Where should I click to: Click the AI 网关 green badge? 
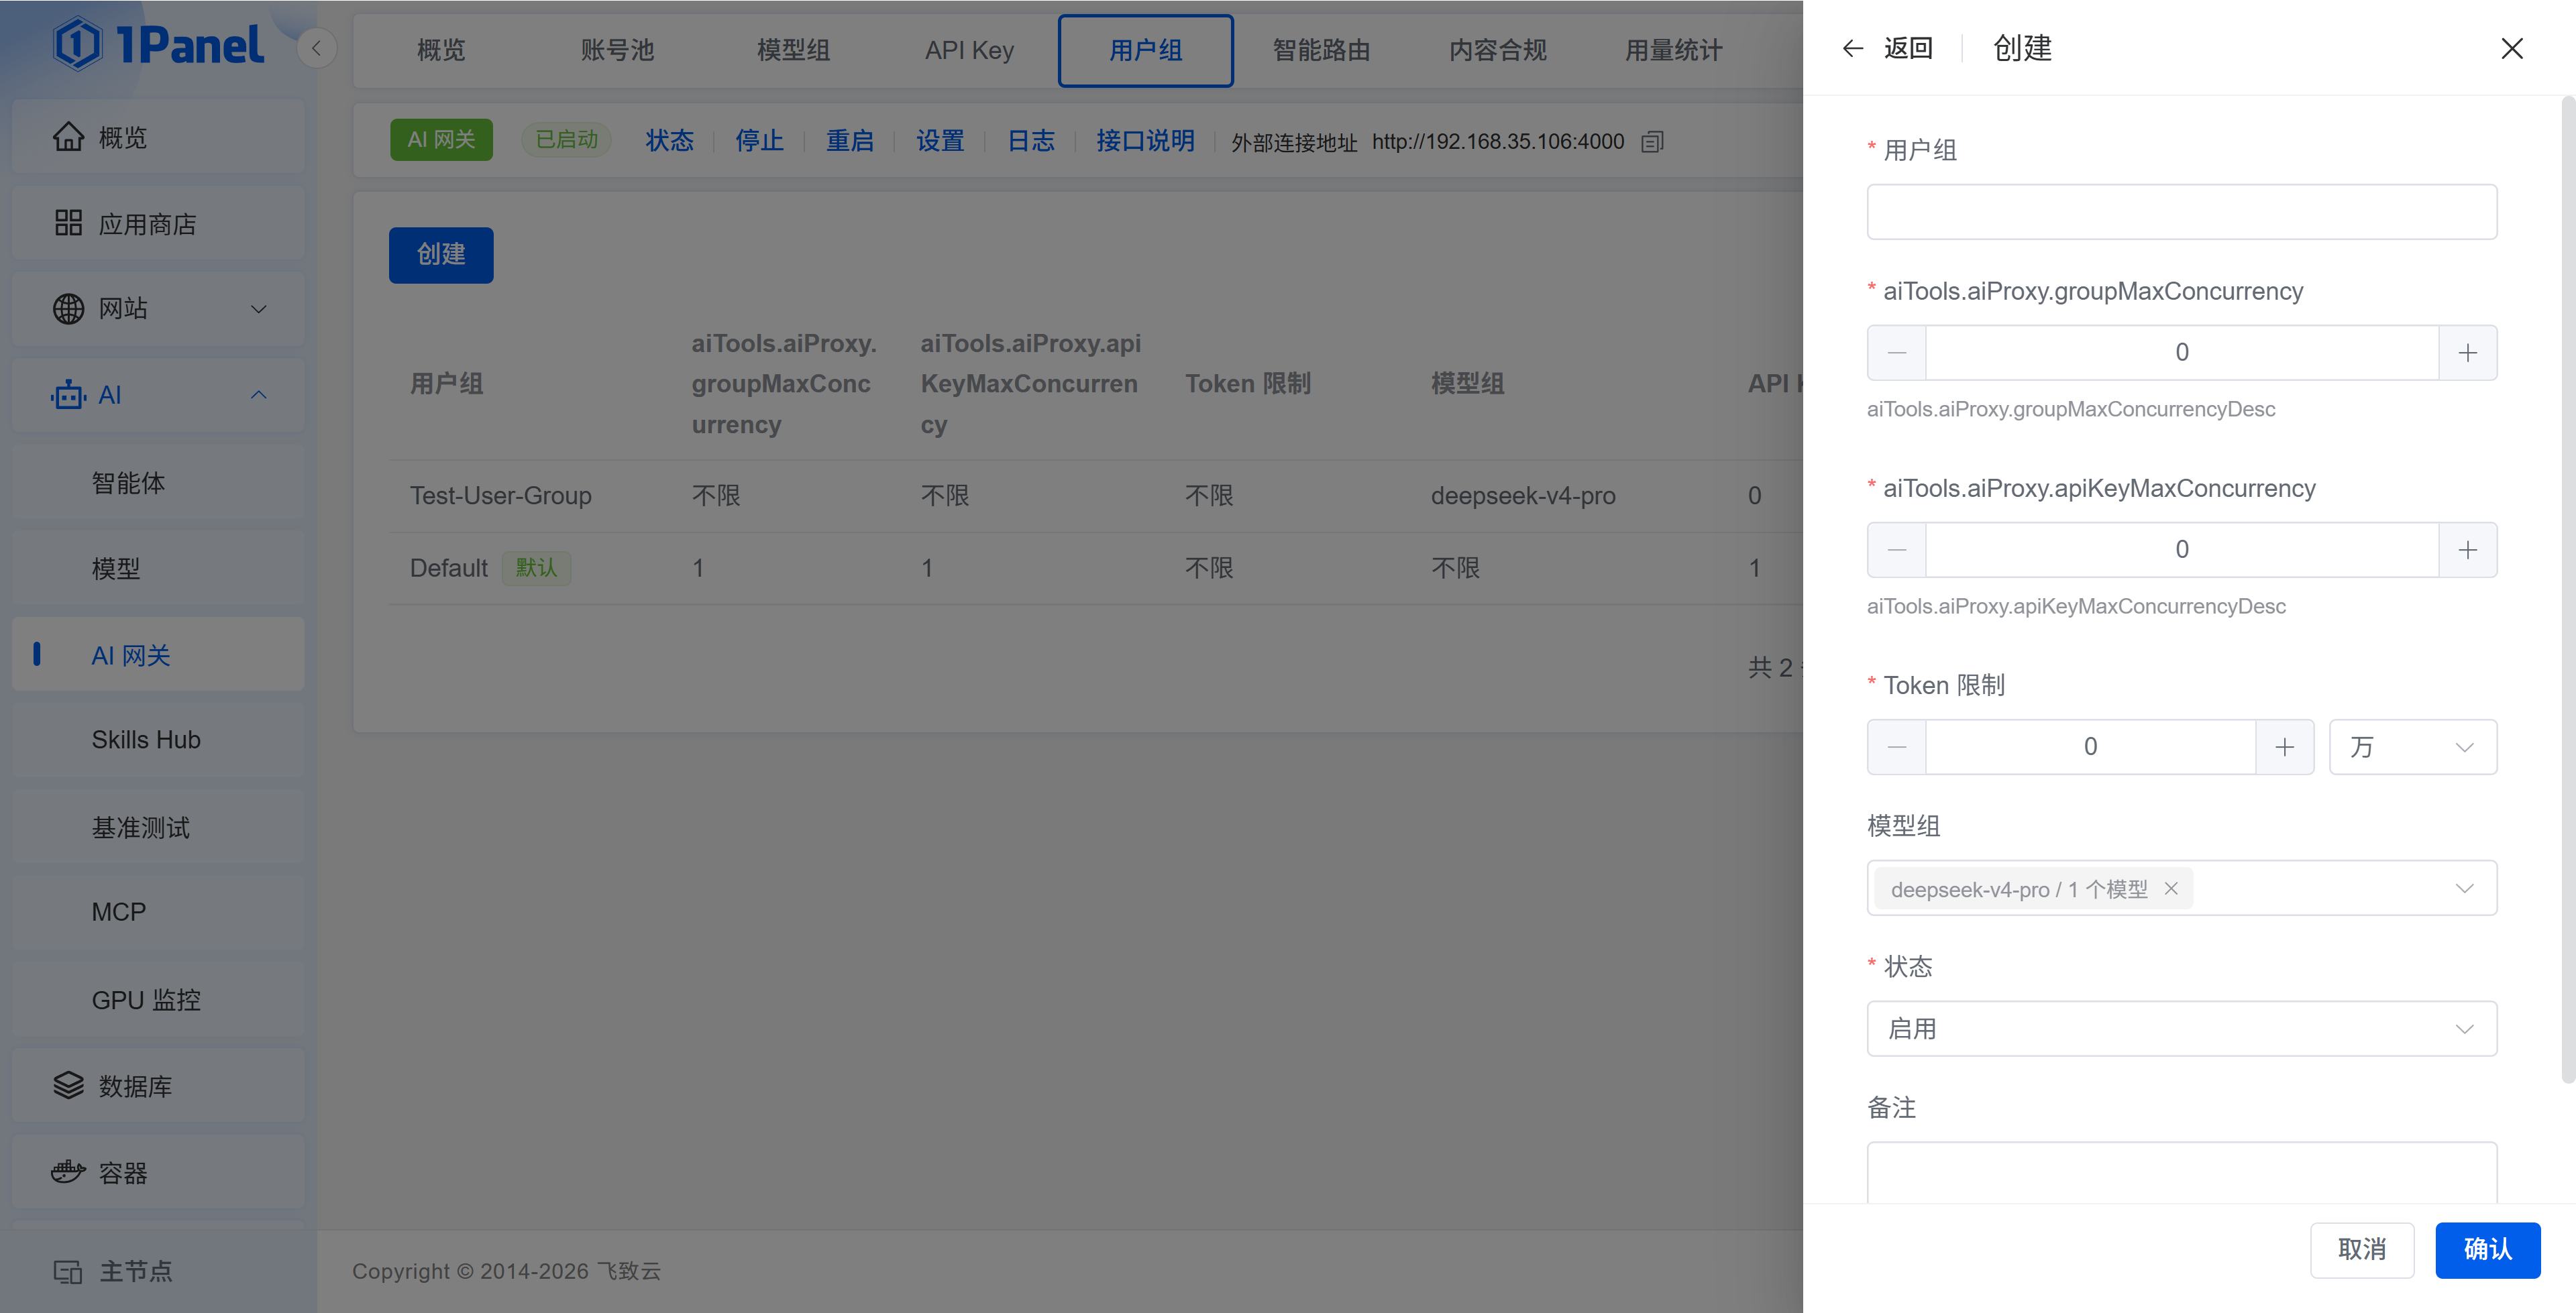pyautogui.click(x=441, y=140)
